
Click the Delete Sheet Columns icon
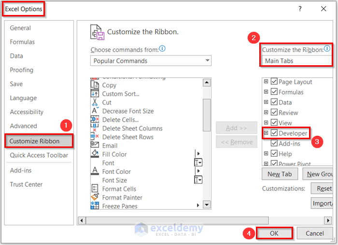coord(95,128)
